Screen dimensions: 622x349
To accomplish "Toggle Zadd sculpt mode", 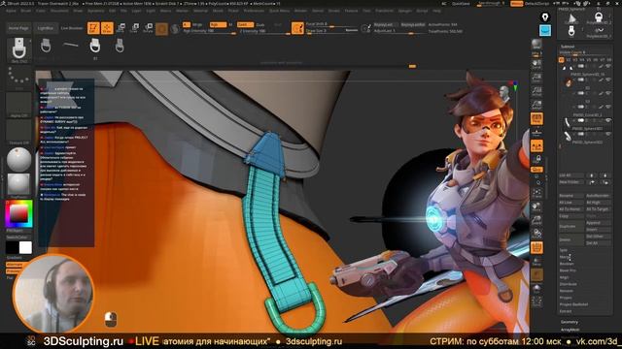I will [x=245, y=24].
